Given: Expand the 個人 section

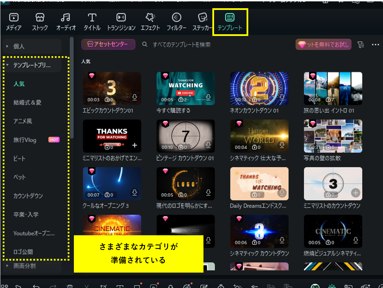Looking at the screenshot, I should click(7, 46).
